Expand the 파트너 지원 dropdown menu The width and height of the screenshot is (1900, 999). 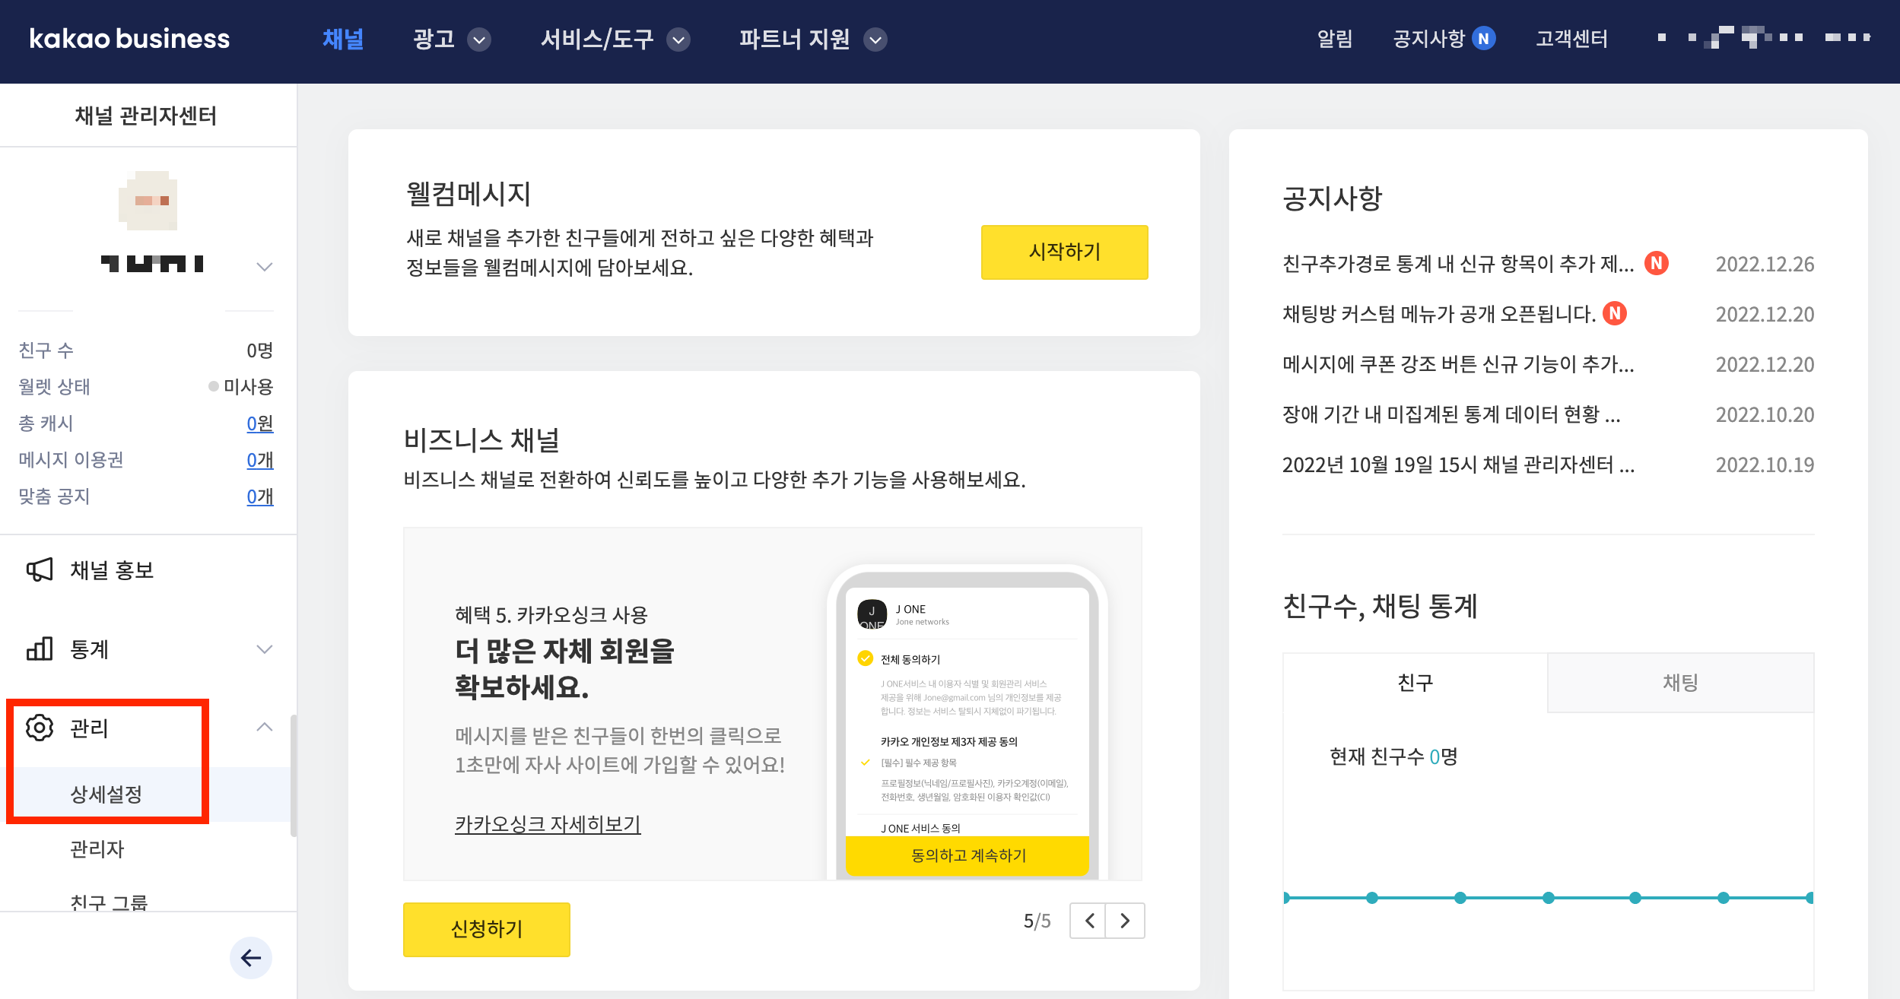pyautogui.click(x=875, y=40)
